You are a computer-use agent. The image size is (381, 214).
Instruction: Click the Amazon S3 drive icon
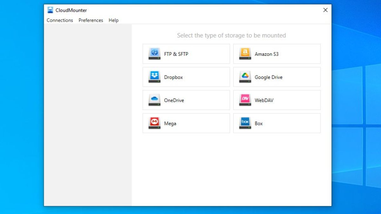(x=245, y=54)
